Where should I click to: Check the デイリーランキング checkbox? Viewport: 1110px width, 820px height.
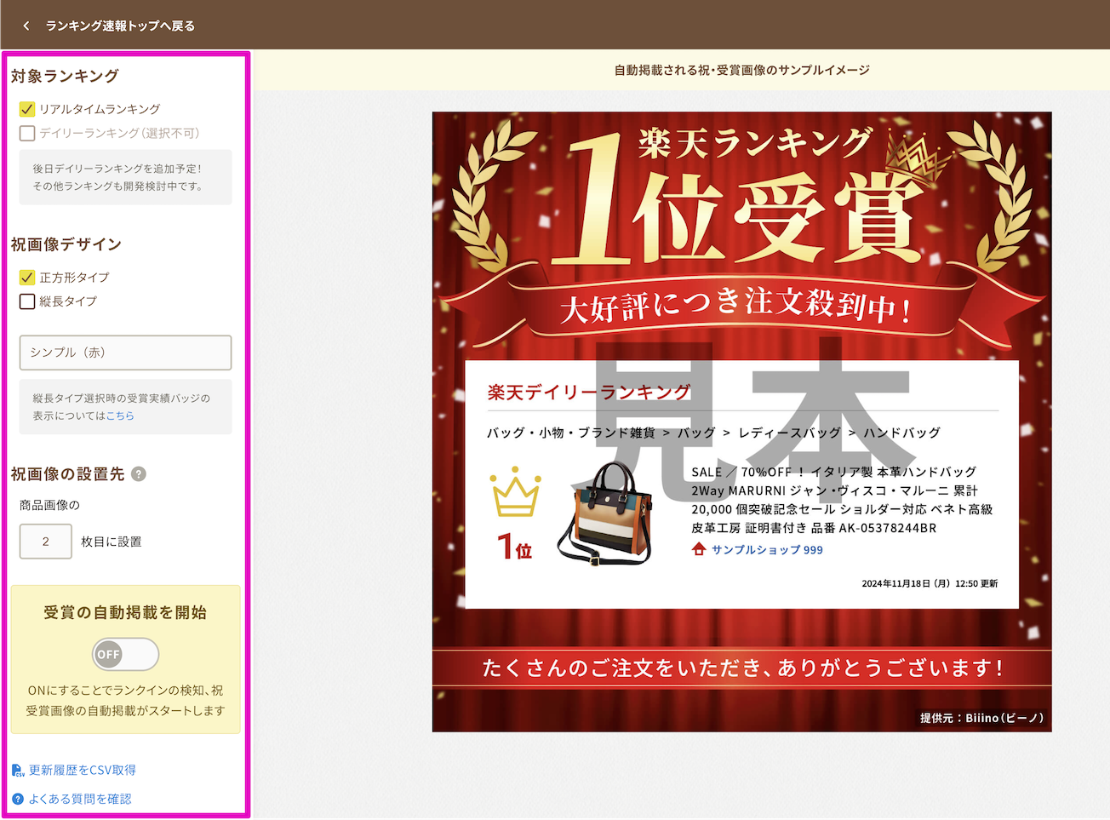[27, 133]
